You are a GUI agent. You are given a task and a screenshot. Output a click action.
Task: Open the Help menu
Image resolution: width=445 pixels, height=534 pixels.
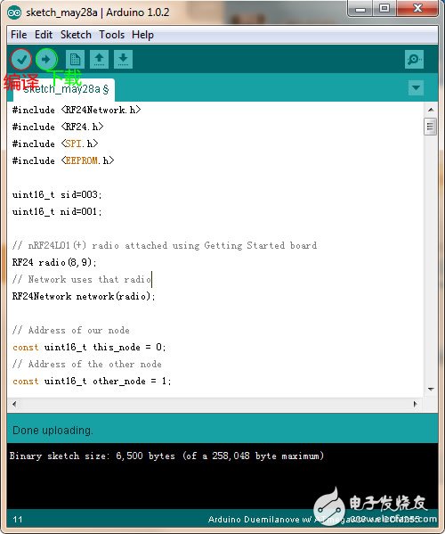click(x=142, y=35)
